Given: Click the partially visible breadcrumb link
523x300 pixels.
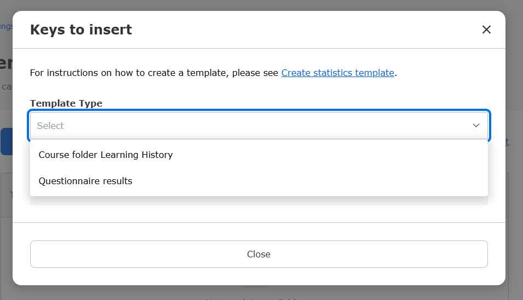Looking at the screenshot, I should coord(6,26).
